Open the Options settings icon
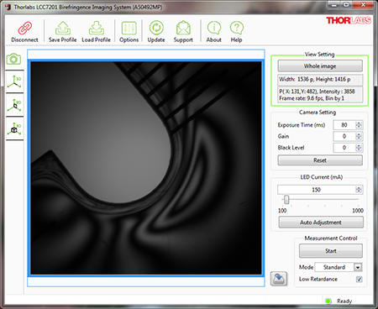The image size is (378, 309). point(129,28)
